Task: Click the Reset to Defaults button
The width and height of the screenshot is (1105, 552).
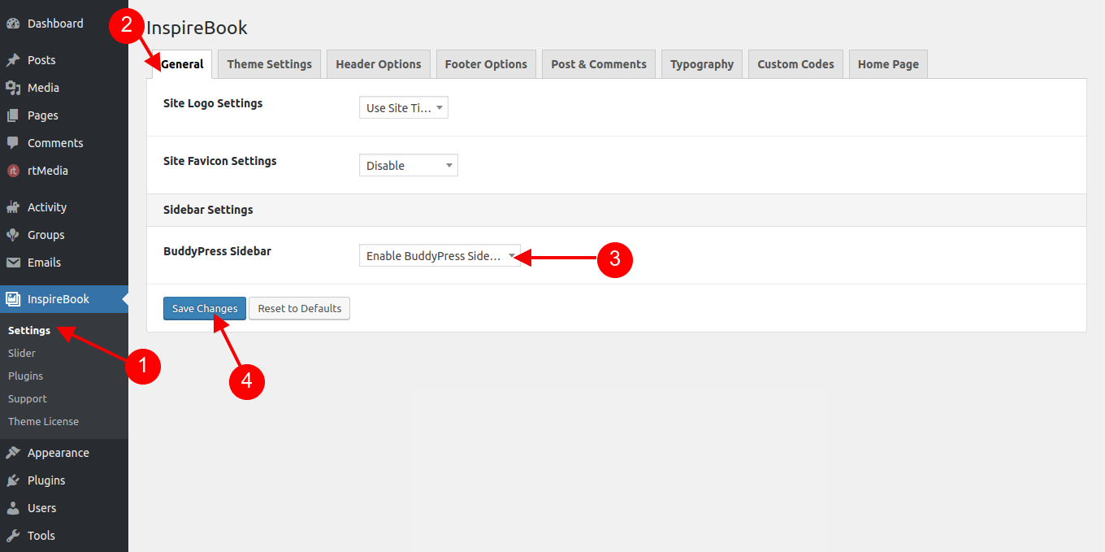Action: (300, 309)
